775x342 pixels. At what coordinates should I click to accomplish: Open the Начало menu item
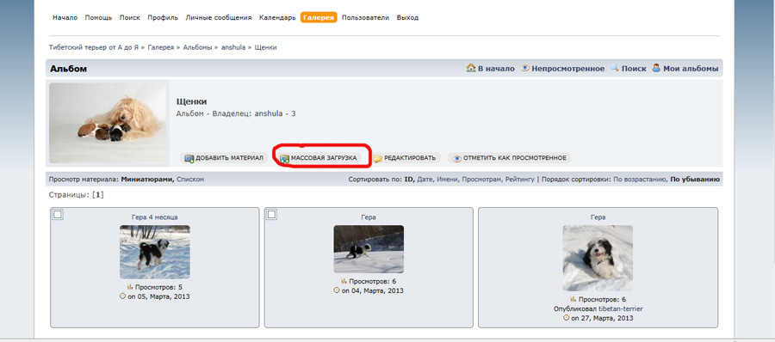point(65,18)
